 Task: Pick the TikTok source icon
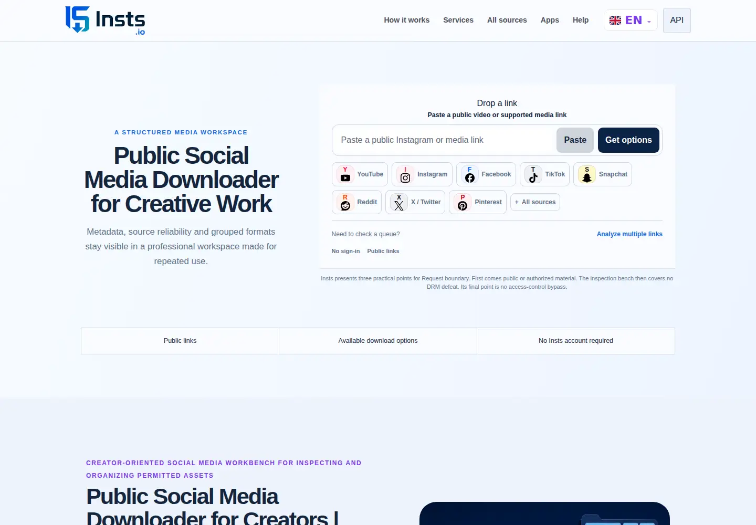click(533, 174)
